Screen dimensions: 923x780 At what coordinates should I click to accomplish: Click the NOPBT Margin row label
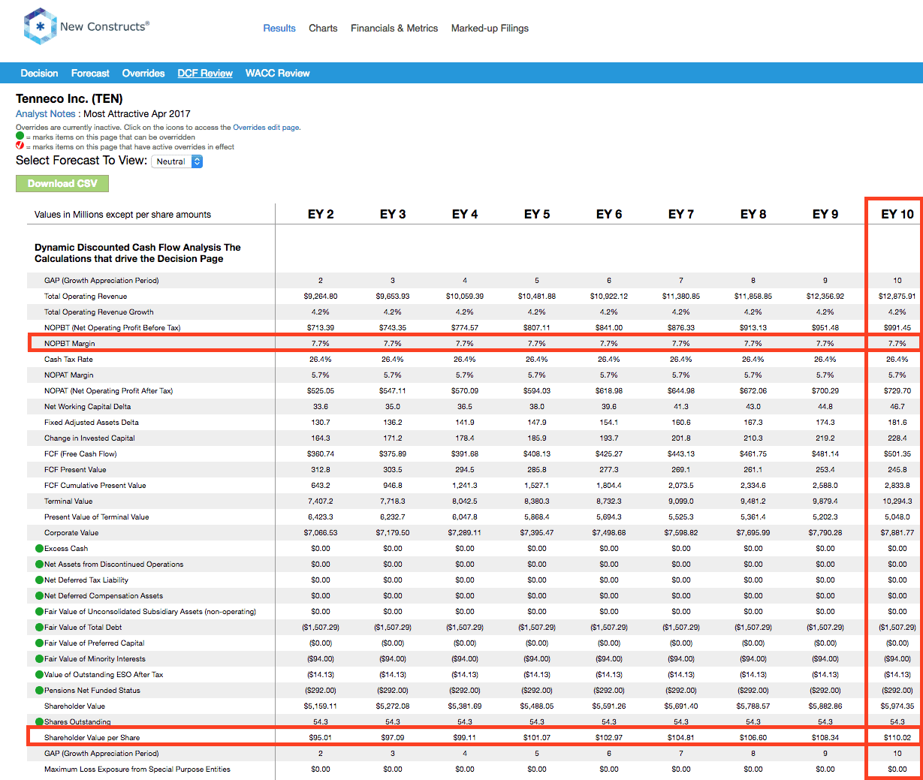[x=70, y=344]
